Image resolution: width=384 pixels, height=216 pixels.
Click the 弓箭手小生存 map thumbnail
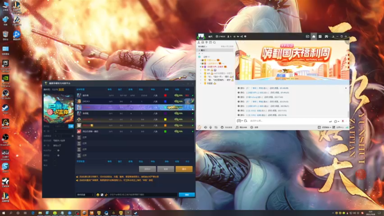59,108
